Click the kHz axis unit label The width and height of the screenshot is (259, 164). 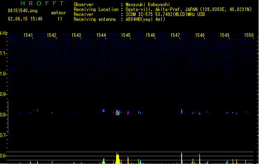4,33
